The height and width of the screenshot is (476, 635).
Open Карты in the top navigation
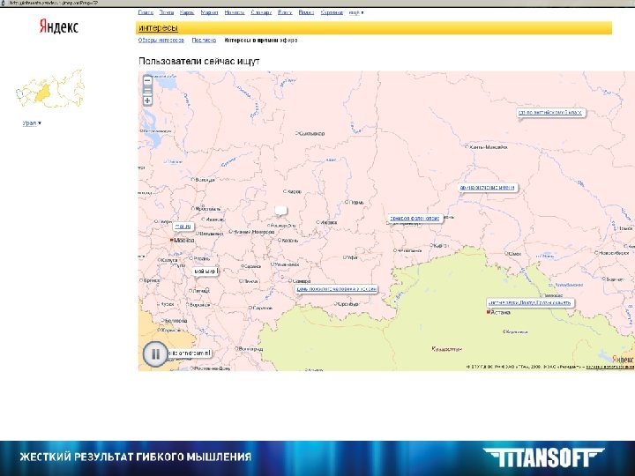[x=187, y=12]
